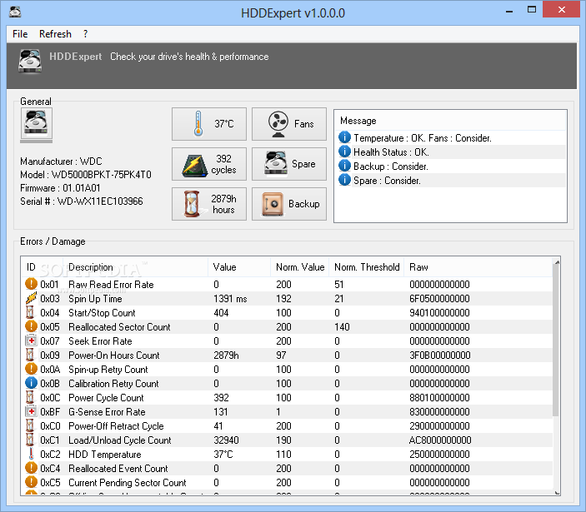This screenshot has width=586, height=512.
Task: Click the 37°C temperature thermometer button
Action: pos(209,124)
